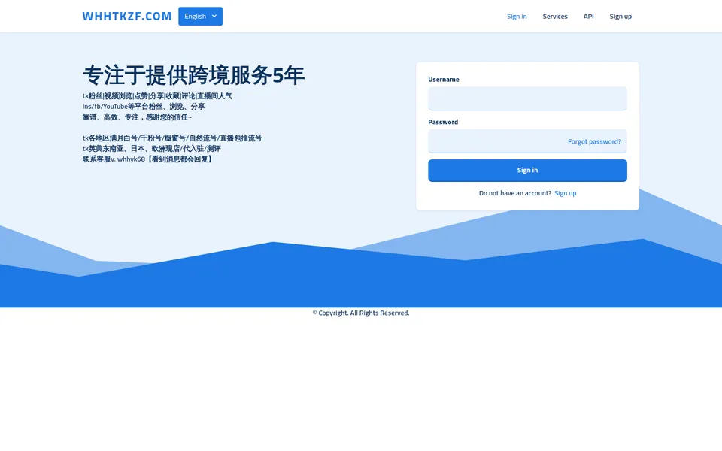The image size is (722, 451).
Task: Click the 'Do not have an account?' text
Action: tap(514, 193)
